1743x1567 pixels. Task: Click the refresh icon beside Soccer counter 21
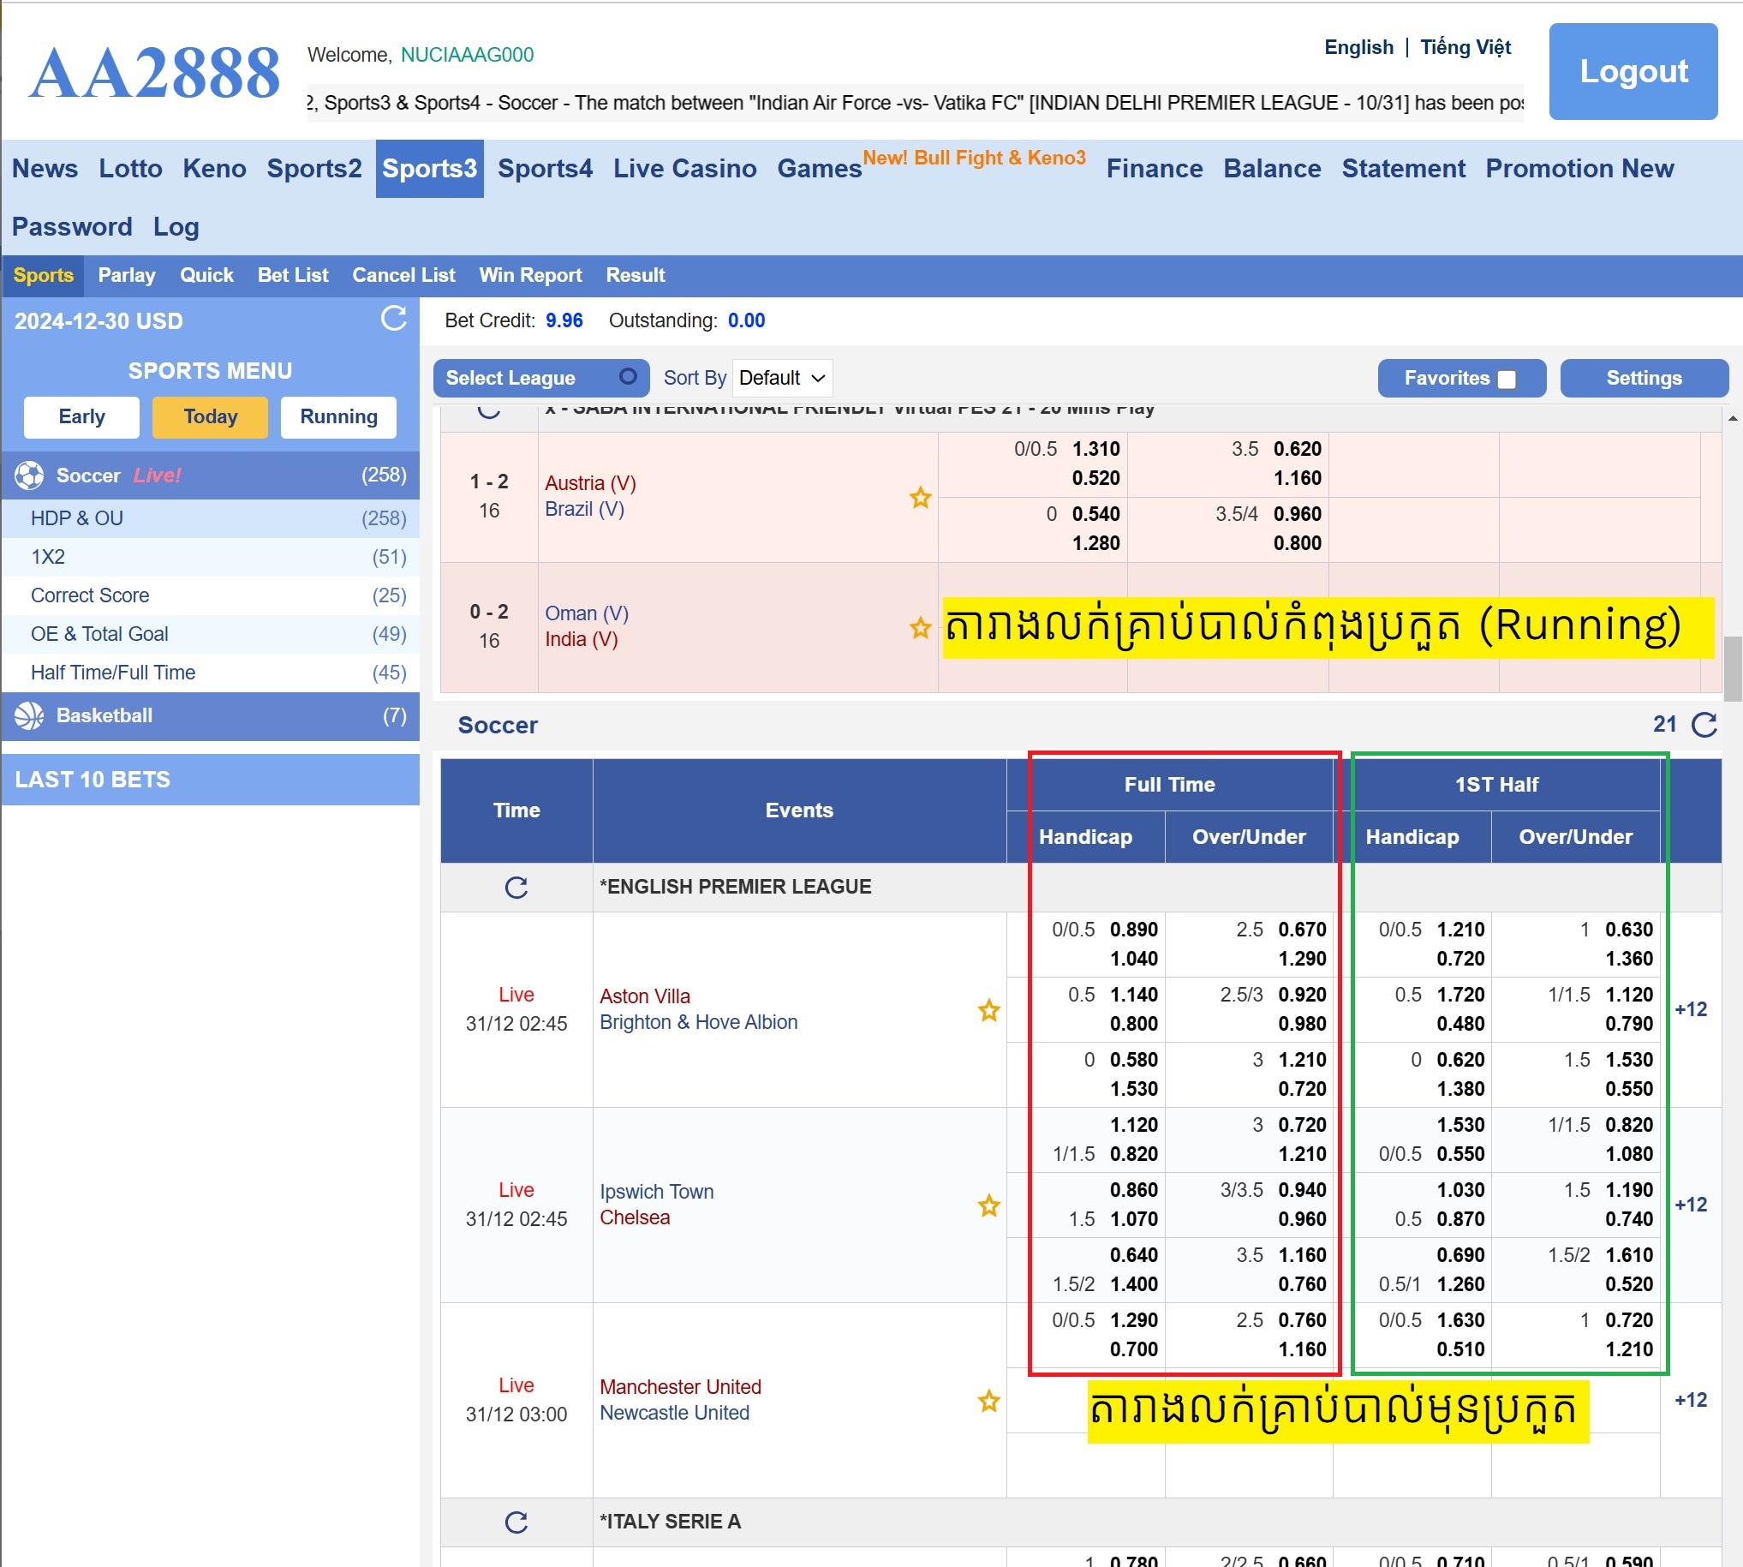point(1704,725)
